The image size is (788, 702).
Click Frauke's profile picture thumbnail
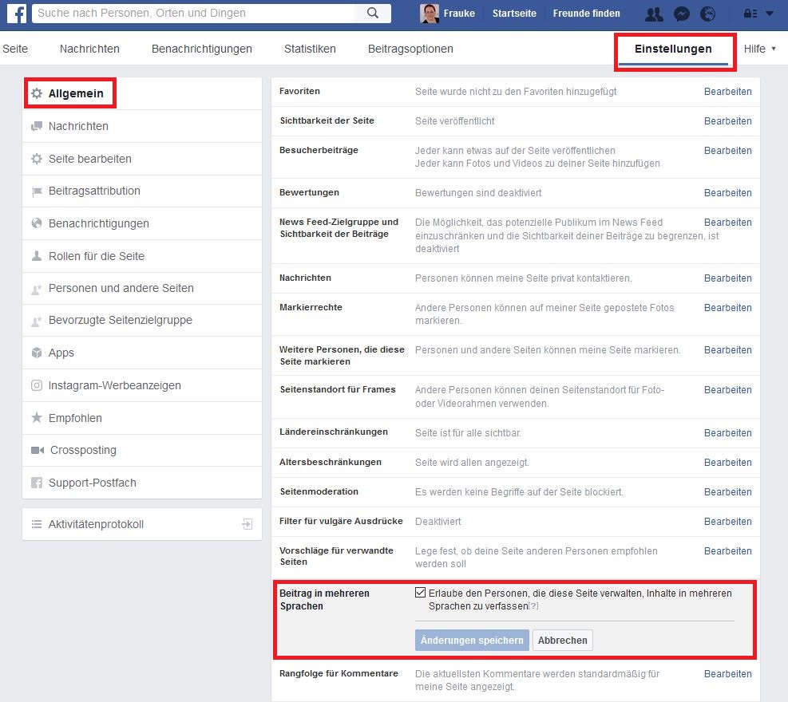tap(430, 14)
